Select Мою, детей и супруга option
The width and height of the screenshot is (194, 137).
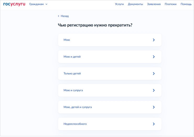tap(110, 107)
